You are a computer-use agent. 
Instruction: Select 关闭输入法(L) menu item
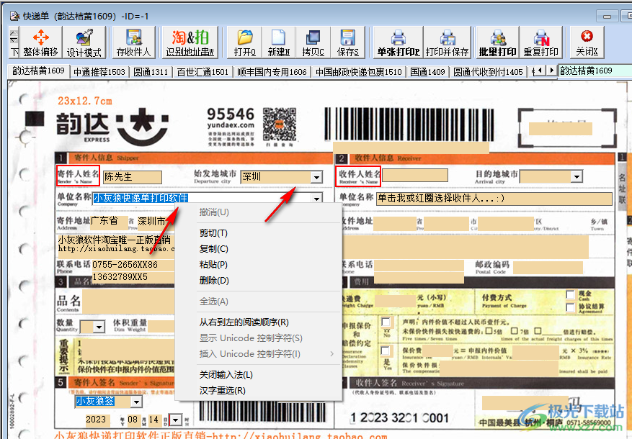coord(259,375)
